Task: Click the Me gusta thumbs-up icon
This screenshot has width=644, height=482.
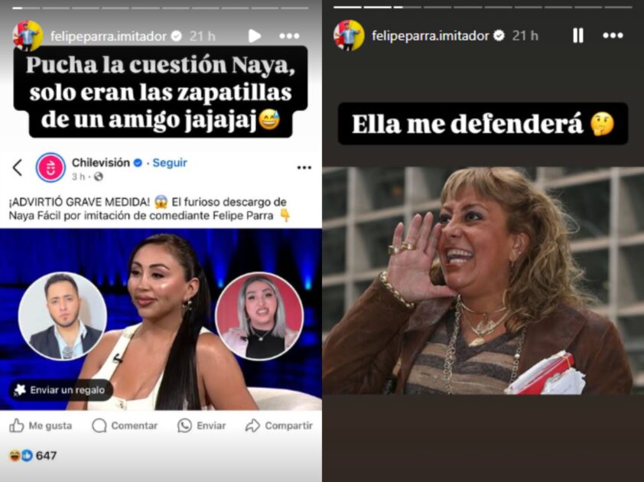Action: (x=16, y=425)
